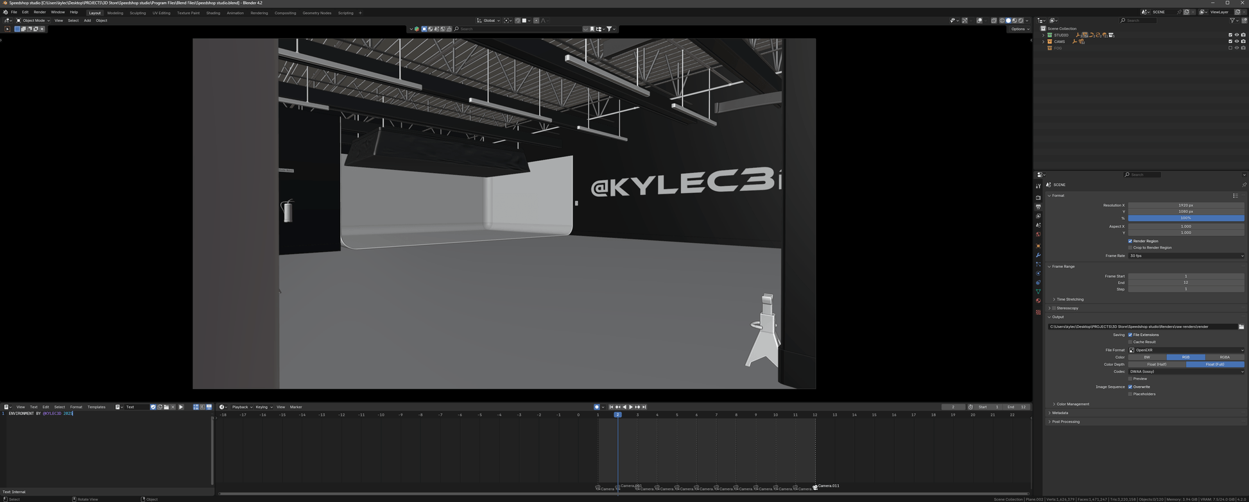The height and width of the screenshot is (502, 1249).
Task: Click the Run Script play icon
Action: [181, 407]
